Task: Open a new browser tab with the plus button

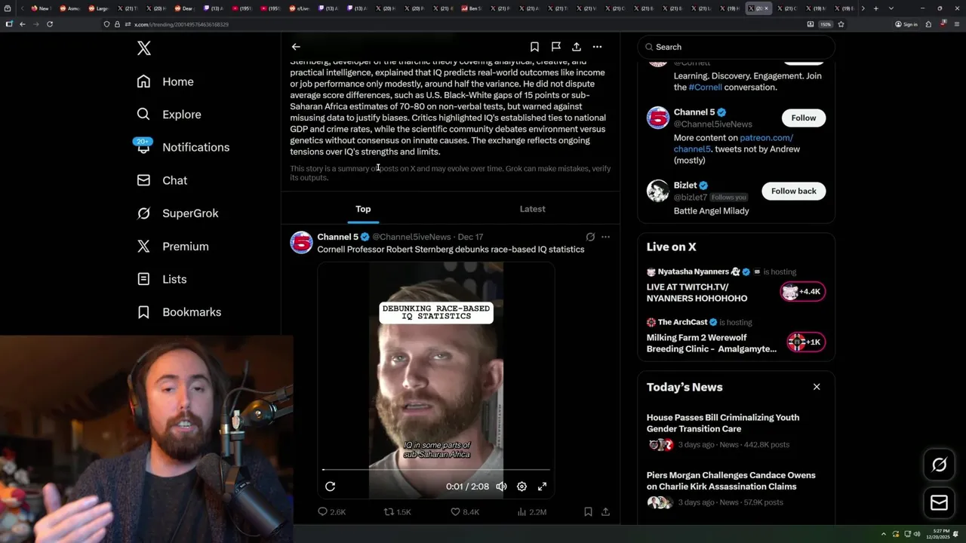Action: [x=875, y=8]
